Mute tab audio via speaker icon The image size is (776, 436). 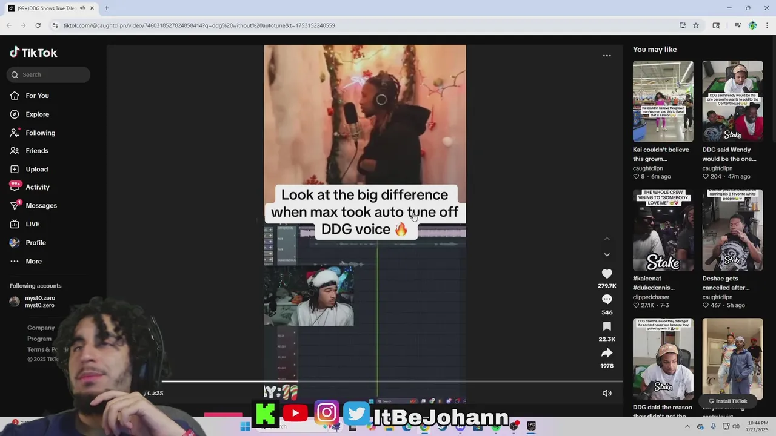coord(82,8)
